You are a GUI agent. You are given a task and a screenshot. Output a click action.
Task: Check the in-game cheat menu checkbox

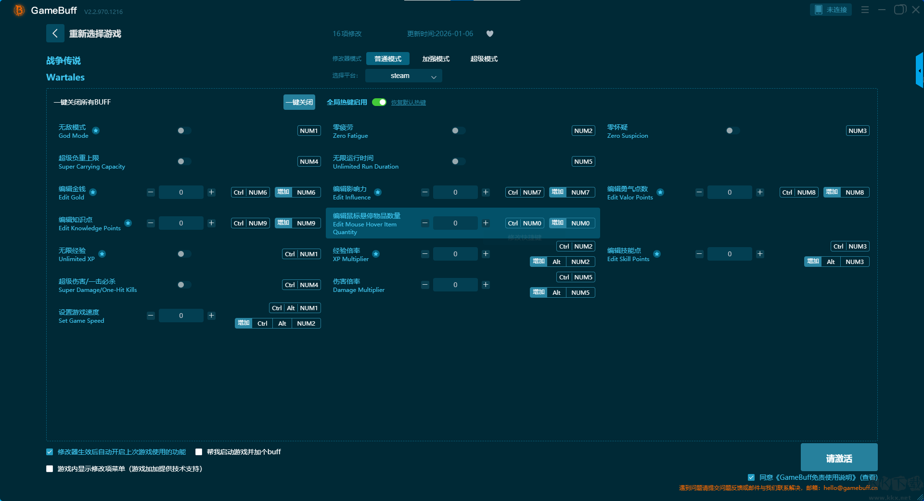click(50, 469)
